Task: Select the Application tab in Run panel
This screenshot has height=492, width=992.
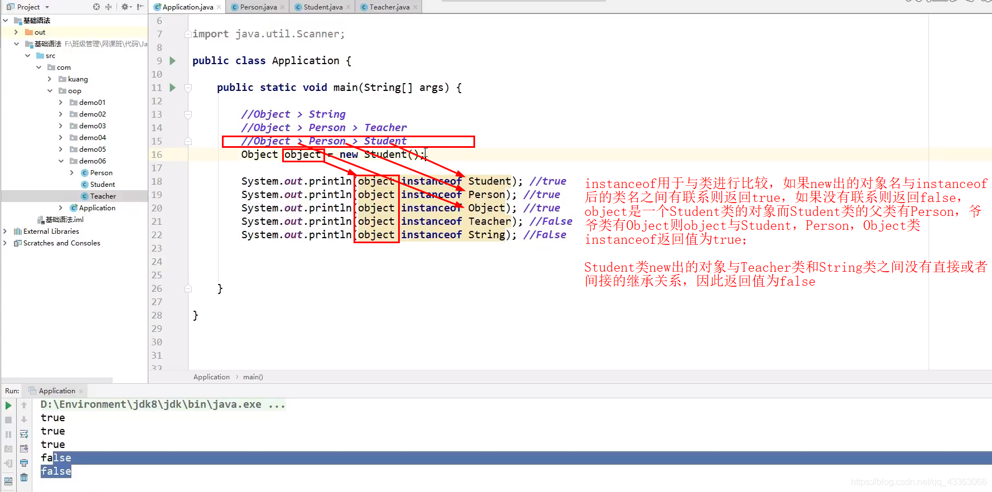Action: coord(56,391)
